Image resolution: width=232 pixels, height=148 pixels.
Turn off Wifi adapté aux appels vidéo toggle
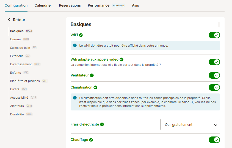[x=214, y=62]
